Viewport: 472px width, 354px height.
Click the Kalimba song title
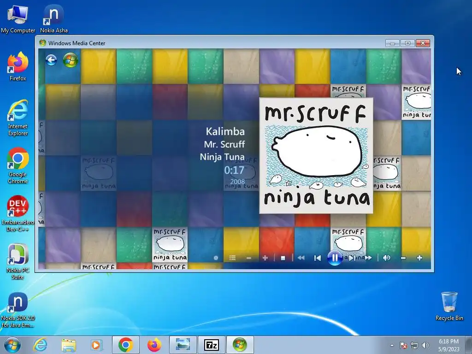[225, 131]
